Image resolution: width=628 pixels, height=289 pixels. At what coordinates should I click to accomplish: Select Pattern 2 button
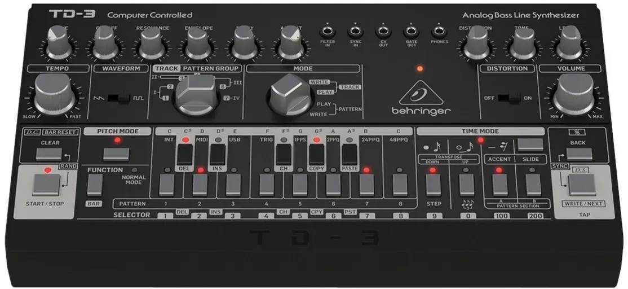[x=200, y=185]
